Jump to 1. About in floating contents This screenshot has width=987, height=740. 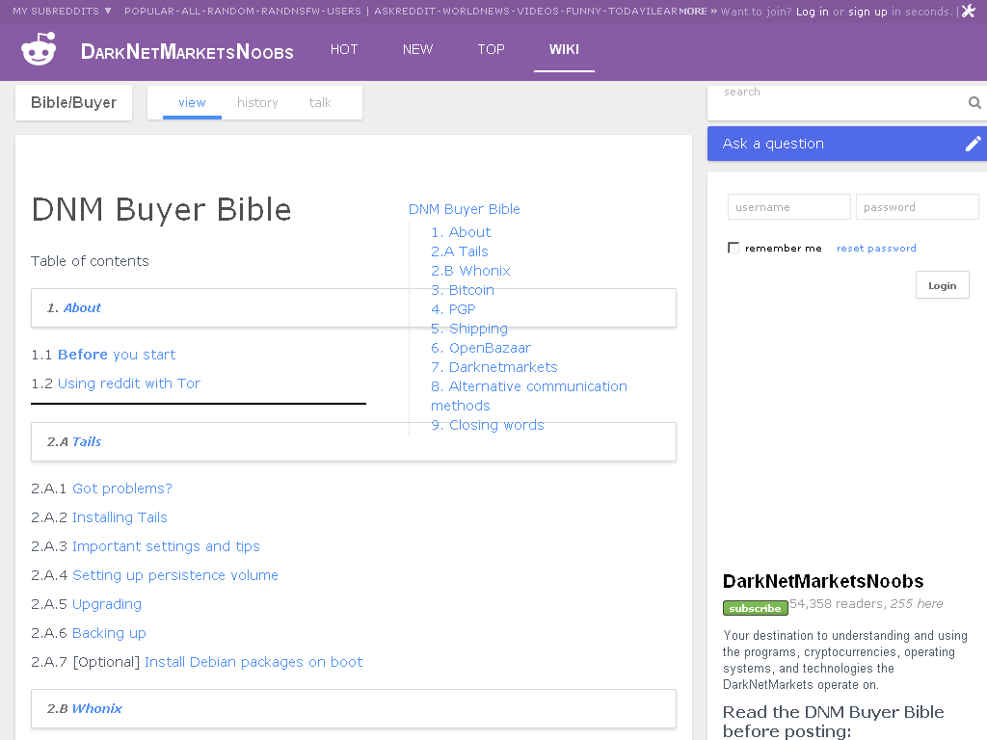pos(461,233)
